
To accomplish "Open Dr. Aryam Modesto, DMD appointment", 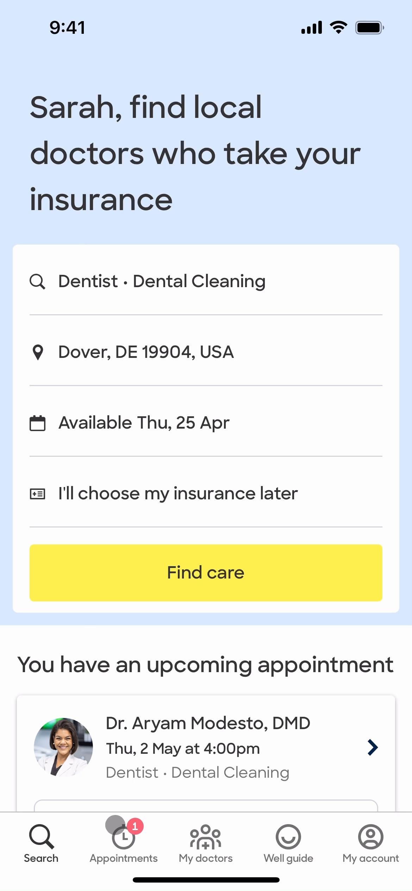I will tap(208, 723).
